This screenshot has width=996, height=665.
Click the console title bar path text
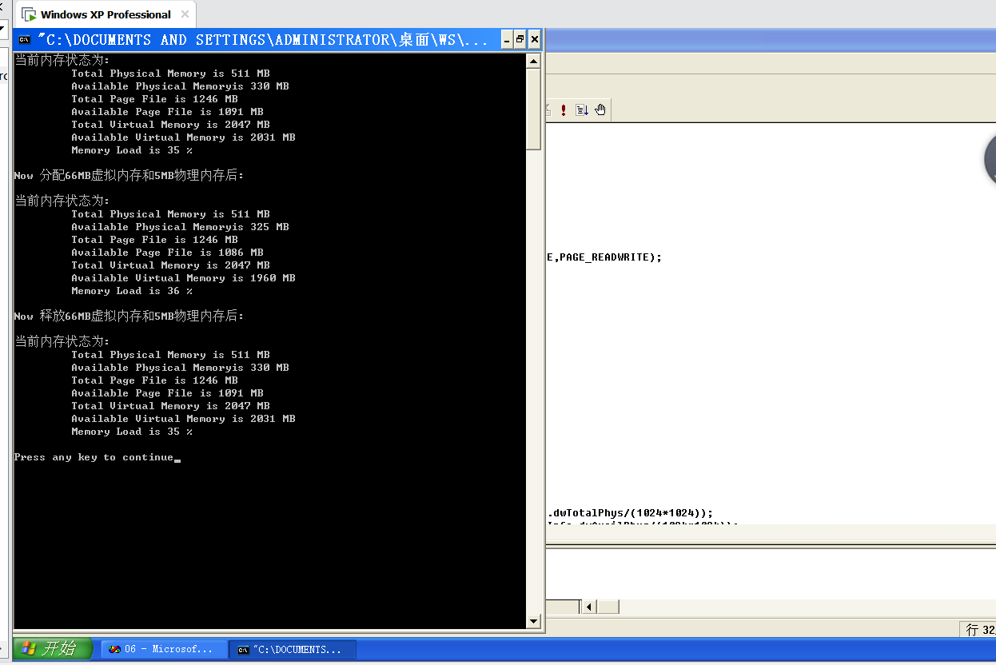[262, 40]
